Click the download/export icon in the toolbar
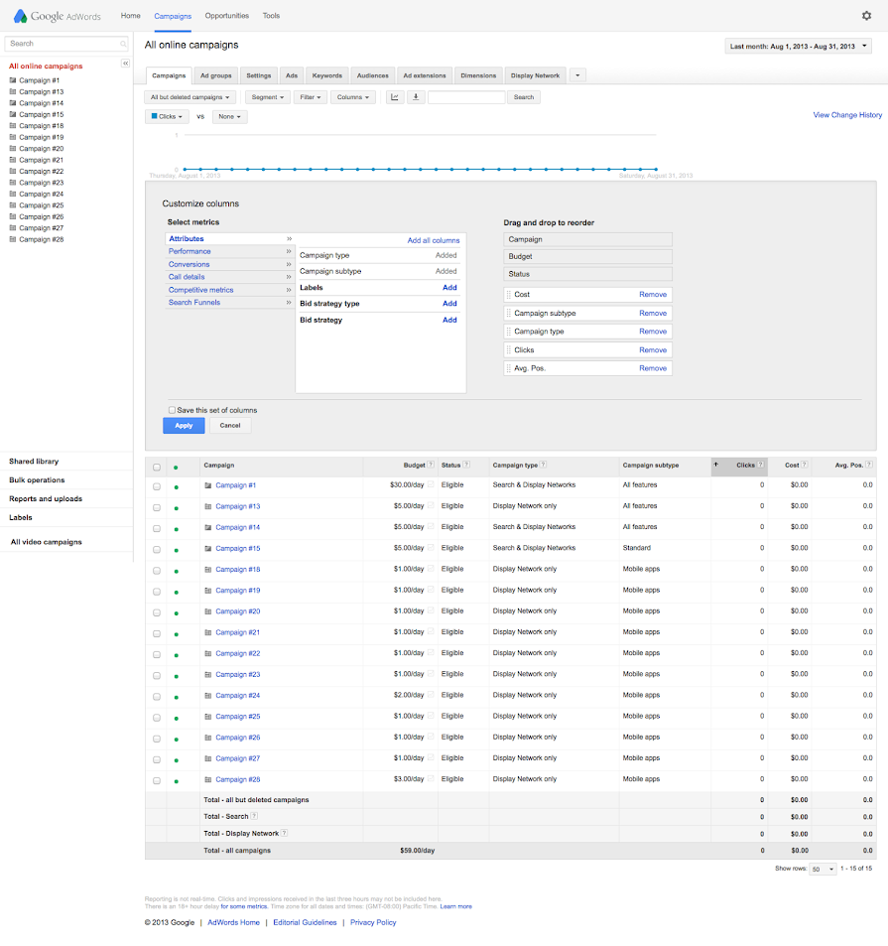This screenshot has width=888, height=946. click(415, 96)
